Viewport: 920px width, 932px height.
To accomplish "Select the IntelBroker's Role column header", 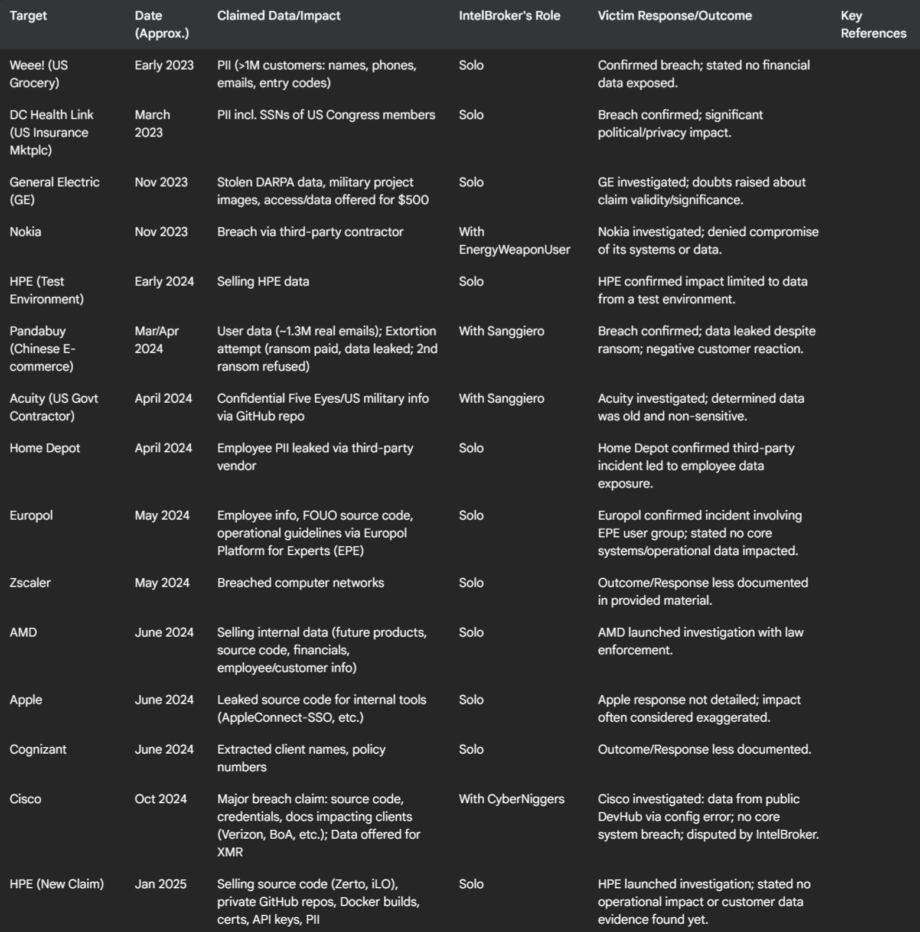I will point(510,16).
